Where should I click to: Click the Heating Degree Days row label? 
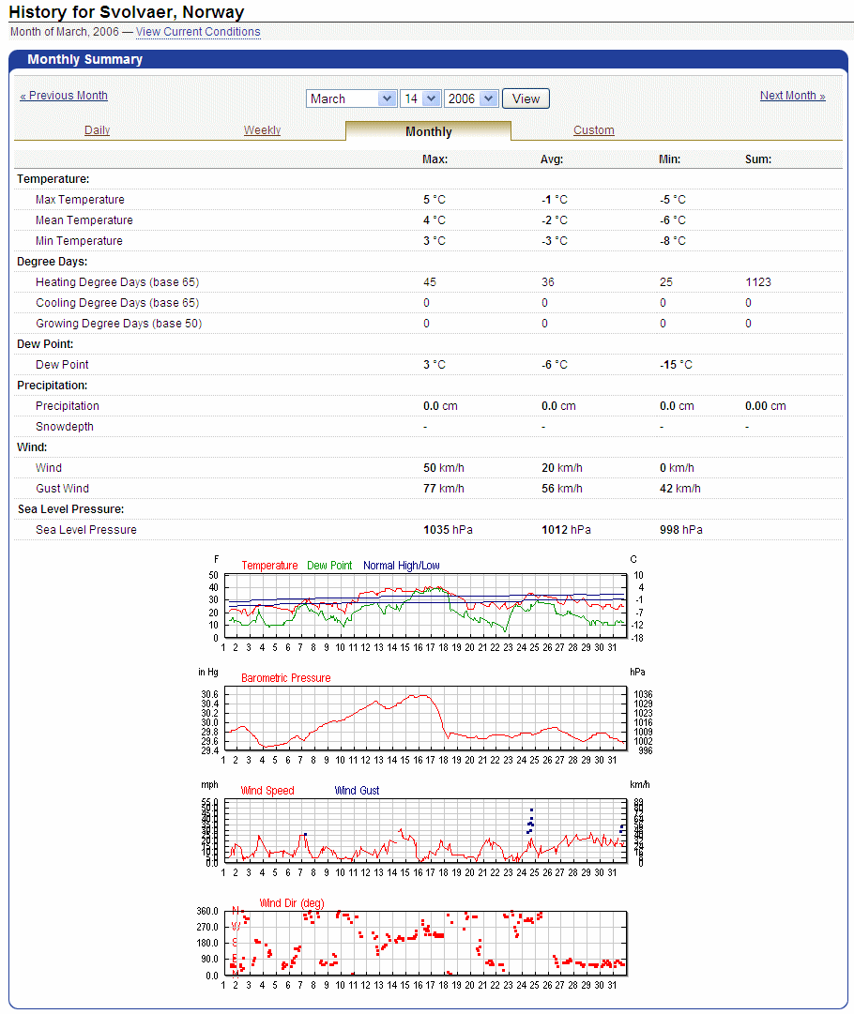pyautogui.click(x=117, y=282)
